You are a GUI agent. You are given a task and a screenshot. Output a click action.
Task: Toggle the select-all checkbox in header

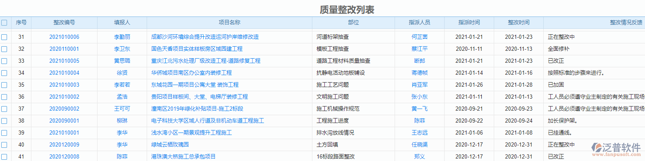[4, 23]
